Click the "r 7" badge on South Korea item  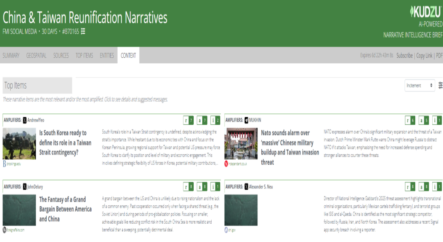[188, 120]
